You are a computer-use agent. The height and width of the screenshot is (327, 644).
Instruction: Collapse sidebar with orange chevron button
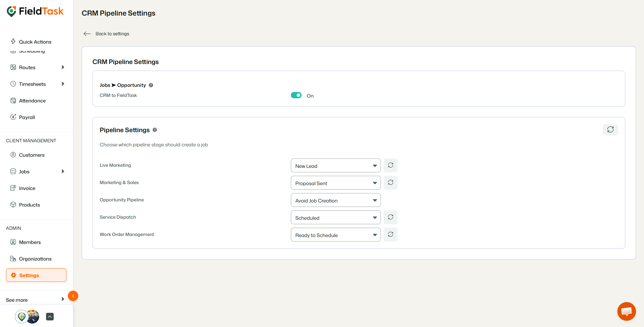73,296
